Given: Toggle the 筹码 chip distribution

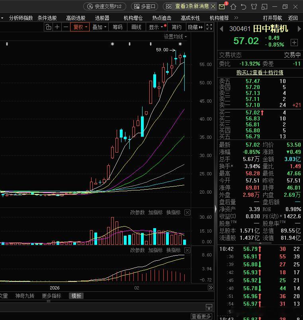Looking at the screenshot, I should (117, 27).
